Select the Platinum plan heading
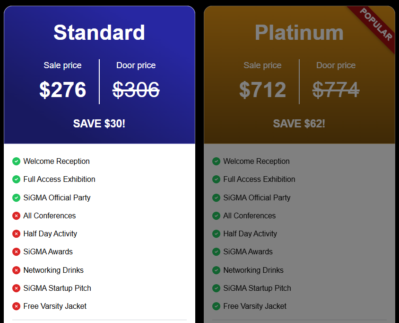This screenshot has width=399, height=323. pos(299,33)
